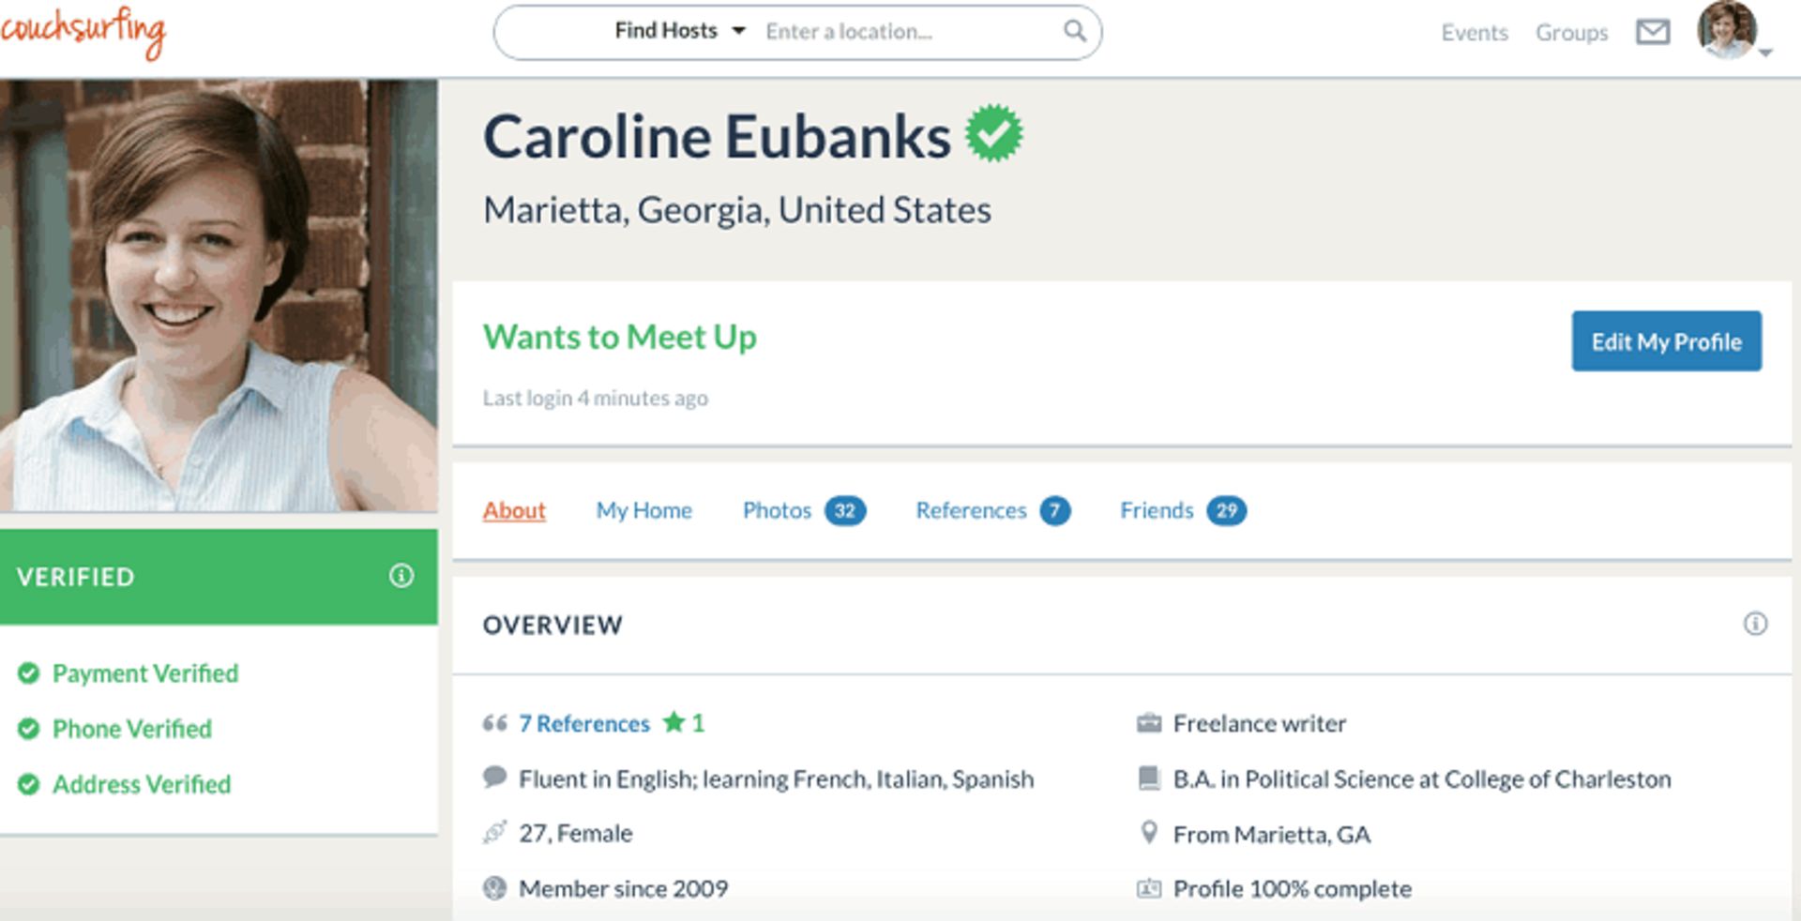Open the messages envelope icon
The image size is (1801, 921).
[1653, 33]
